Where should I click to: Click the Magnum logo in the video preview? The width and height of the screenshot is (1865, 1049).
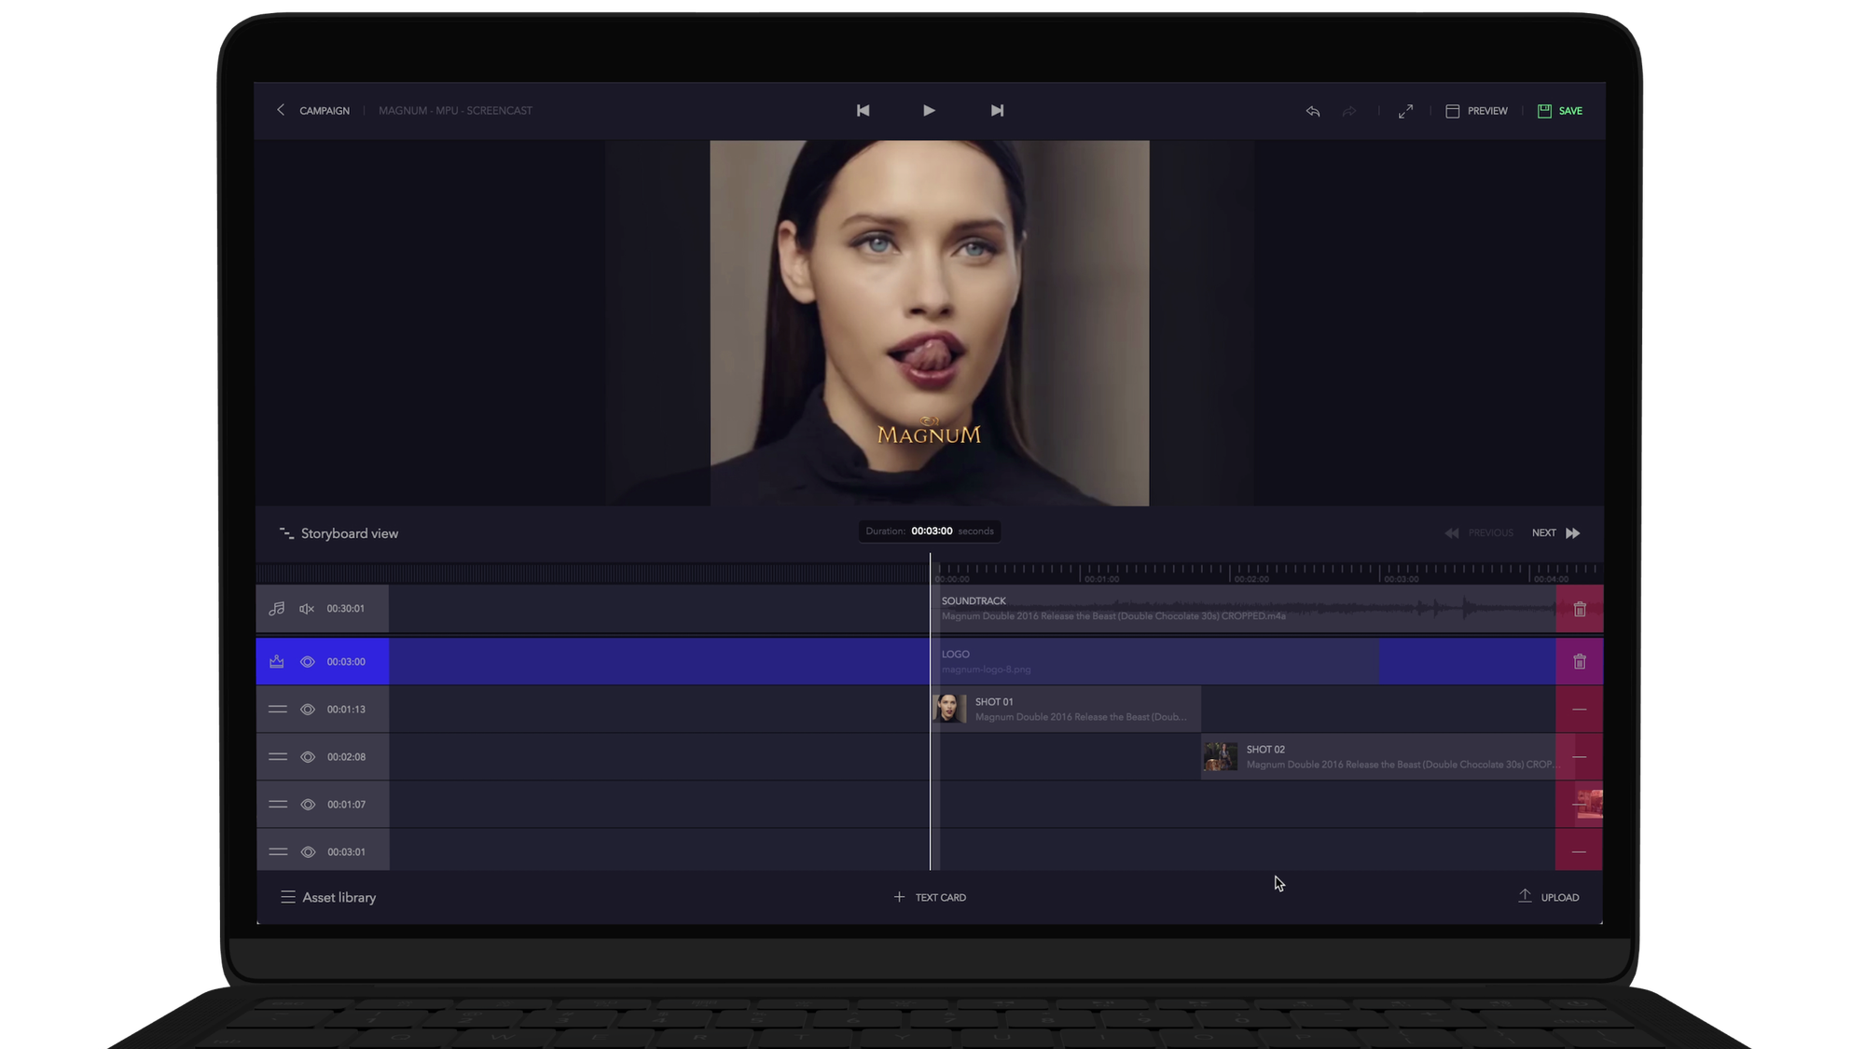coord(929,431)
